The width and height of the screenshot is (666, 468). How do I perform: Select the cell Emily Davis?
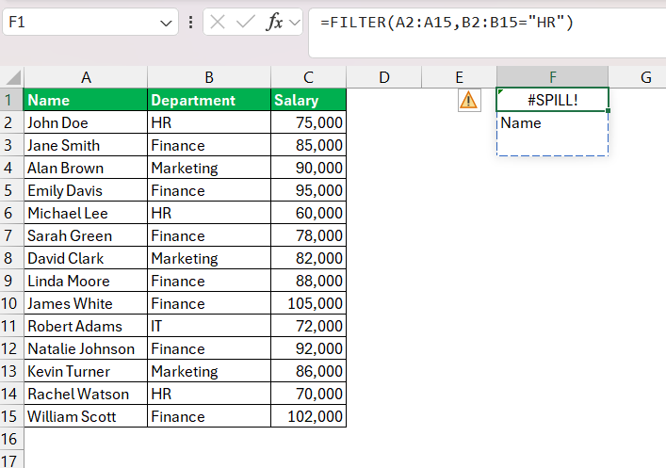(x=86, y=190)
